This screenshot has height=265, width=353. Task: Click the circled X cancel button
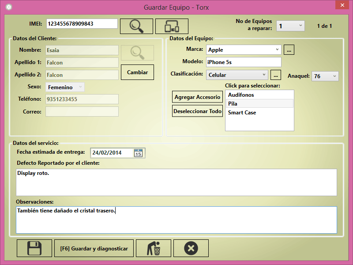tap(191, 248)
